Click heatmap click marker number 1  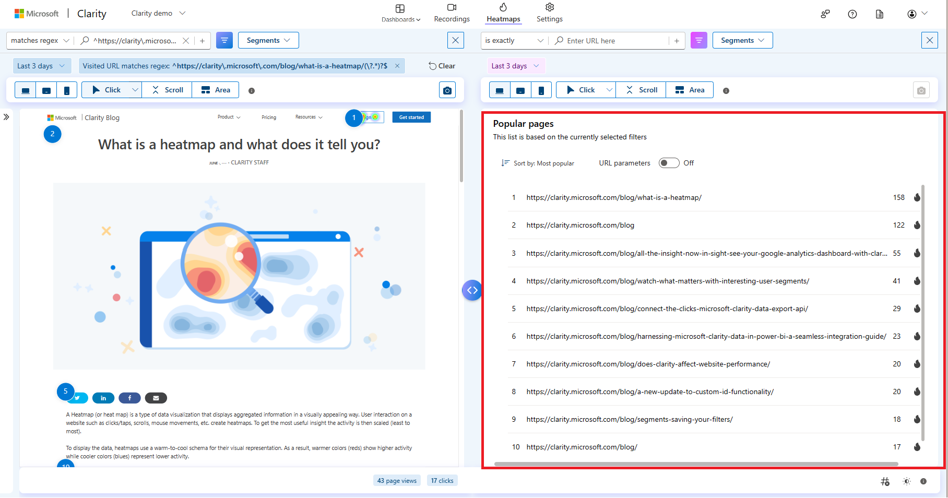(x=354, y=117)
